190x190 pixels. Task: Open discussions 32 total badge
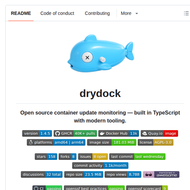coord(42,174)
